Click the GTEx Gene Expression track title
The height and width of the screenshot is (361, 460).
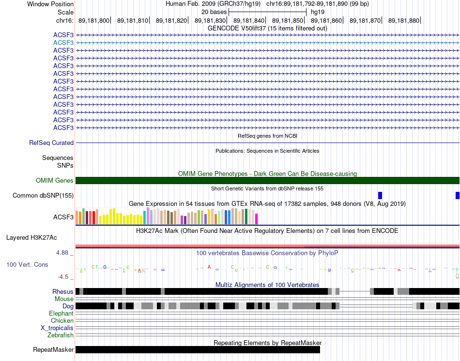(267, 204)
